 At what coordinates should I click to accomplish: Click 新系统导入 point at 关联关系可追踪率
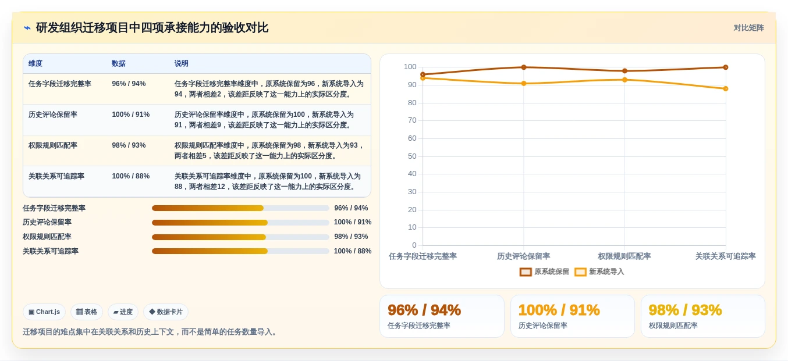point(726,89)
